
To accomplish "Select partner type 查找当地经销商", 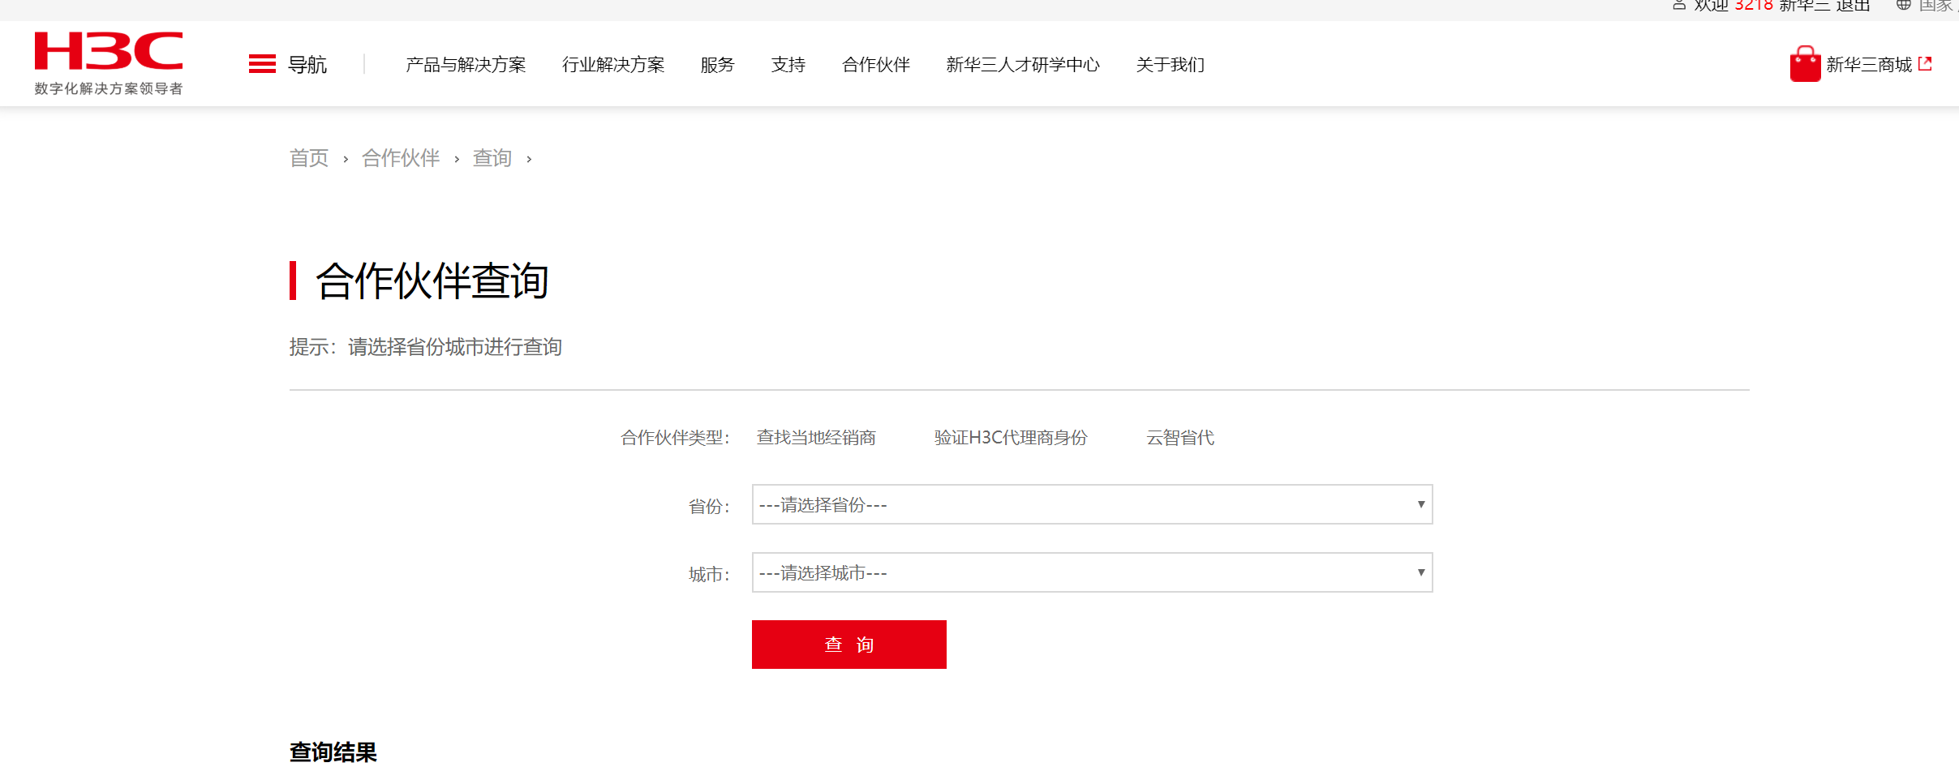I will coord(816,438).
